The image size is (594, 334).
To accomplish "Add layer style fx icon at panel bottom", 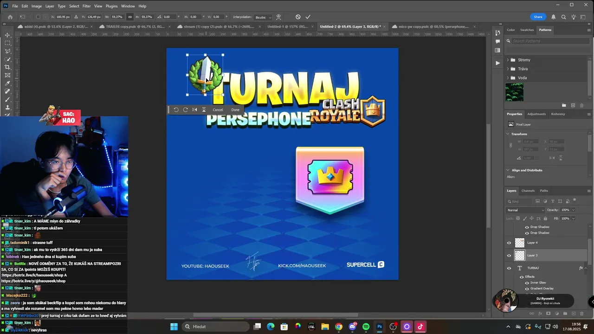I will click(x=540, y=314).
